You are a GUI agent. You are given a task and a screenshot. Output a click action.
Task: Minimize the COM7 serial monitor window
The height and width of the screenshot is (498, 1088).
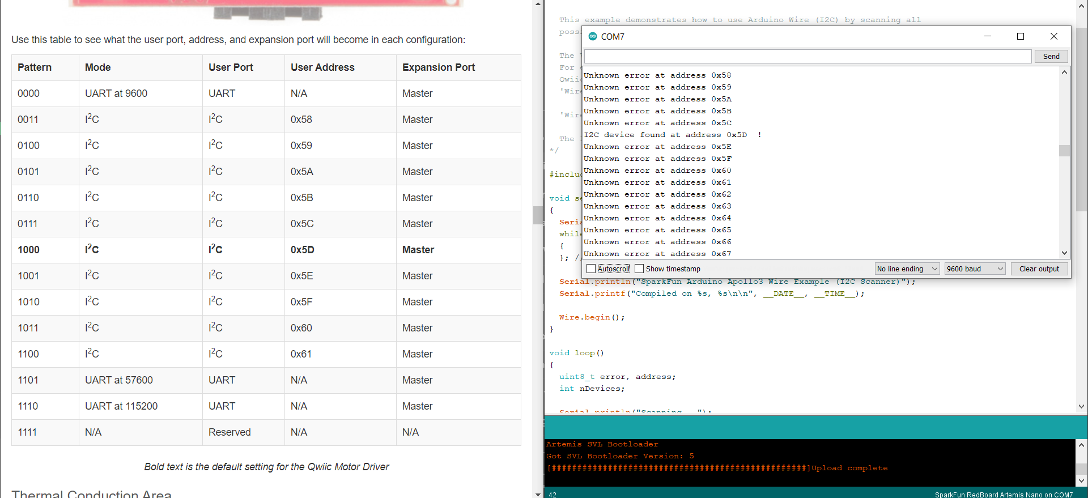pos(988,36)
